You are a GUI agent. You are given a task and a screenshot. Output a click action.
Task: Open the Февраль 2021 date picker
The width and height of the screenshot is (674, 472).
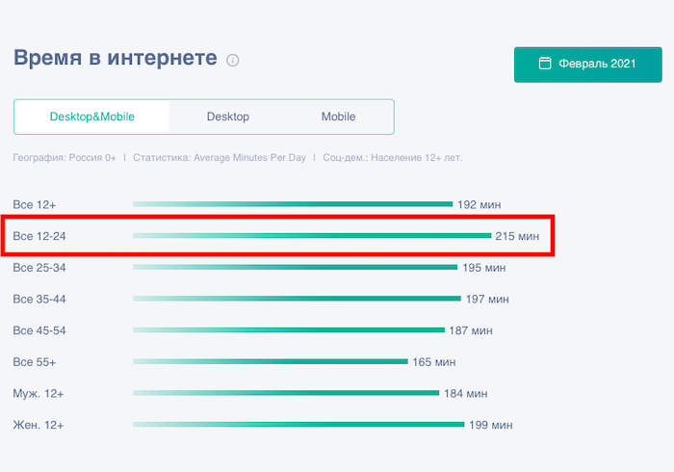point(587,65)
